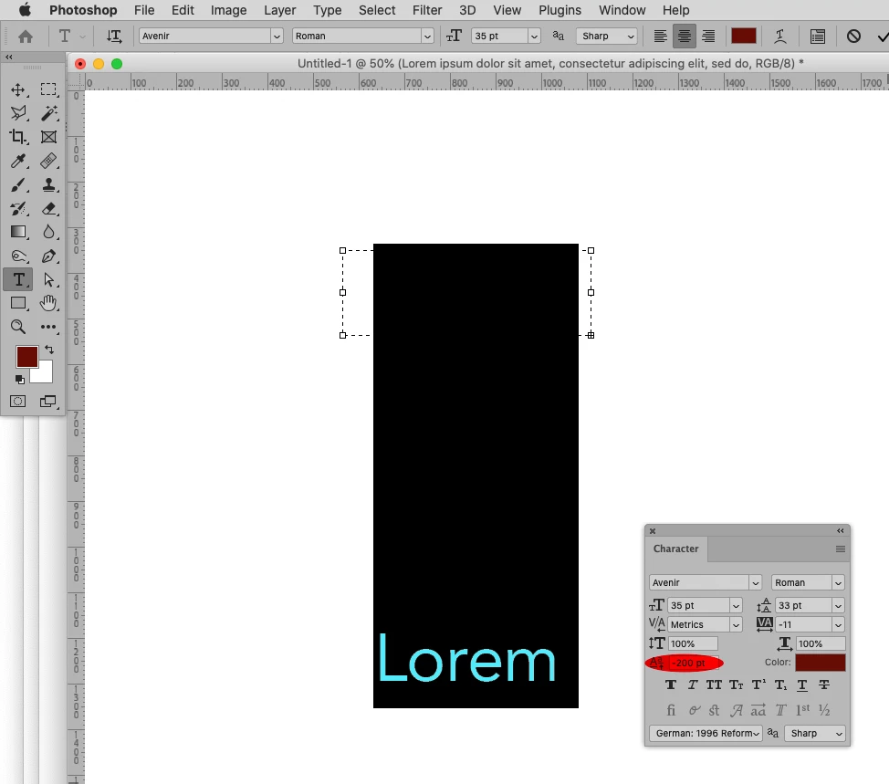Toggle Faux Italic in Character panel
Image resolution: width=889 pixels, height=784 pixels.
click(692, 685)
